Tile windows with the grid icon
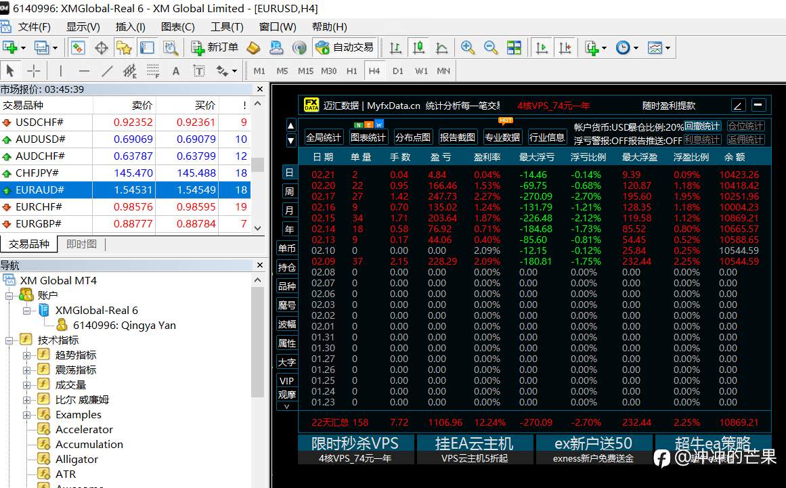 (x=514, y=47)
